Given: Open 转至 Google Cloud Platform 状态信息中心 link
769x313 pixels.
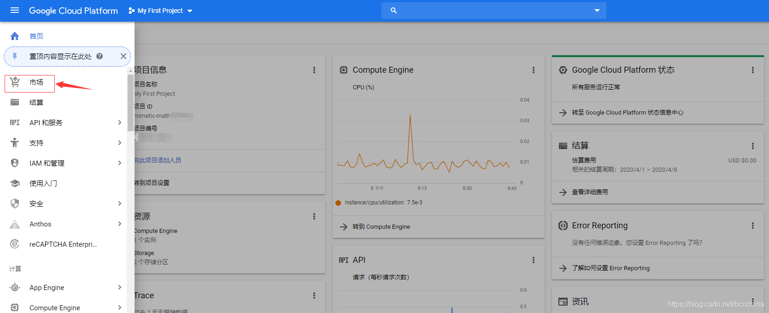Looking at the screenshot, I should click(628, 113).
